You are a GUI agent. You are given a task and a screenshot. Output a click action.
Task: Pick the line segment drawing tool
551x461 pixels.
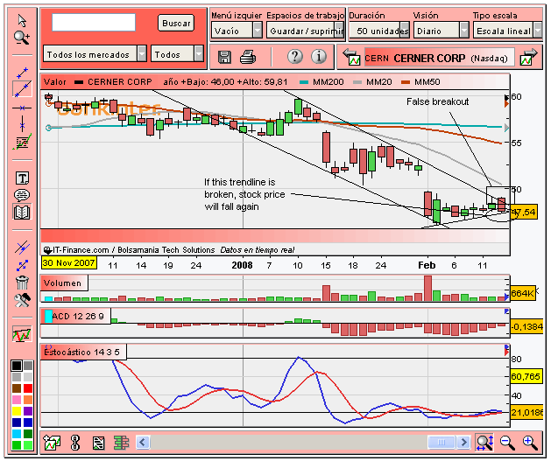coord(22,73)
